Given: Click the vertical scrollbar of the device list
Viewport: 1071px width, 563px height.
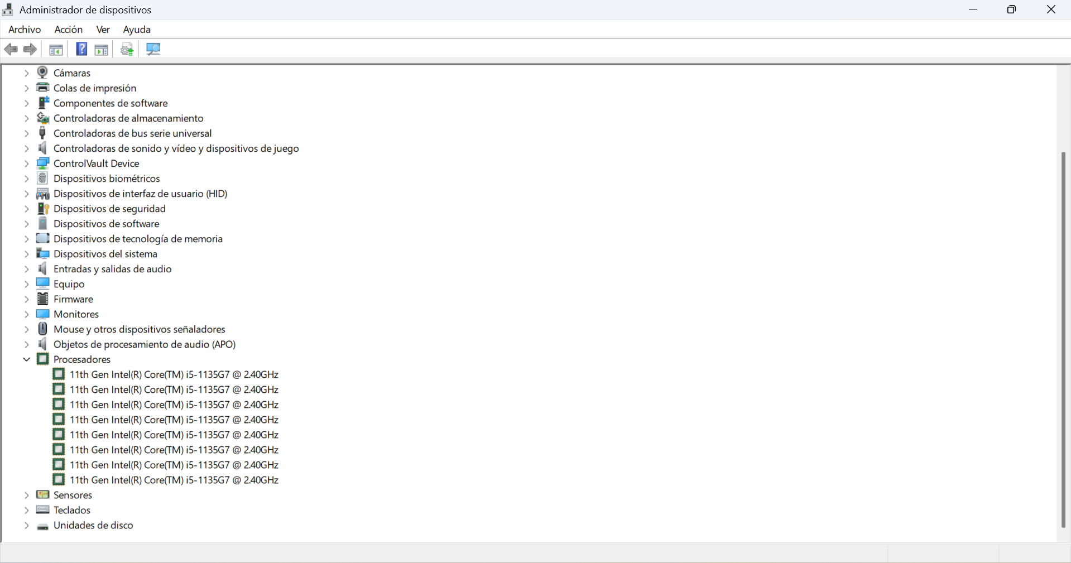Looking at the screenshot, I should click(1063, 339).
